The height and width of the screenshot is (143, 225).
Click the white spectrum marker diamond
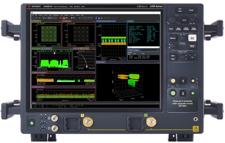[x=54, y=53]
